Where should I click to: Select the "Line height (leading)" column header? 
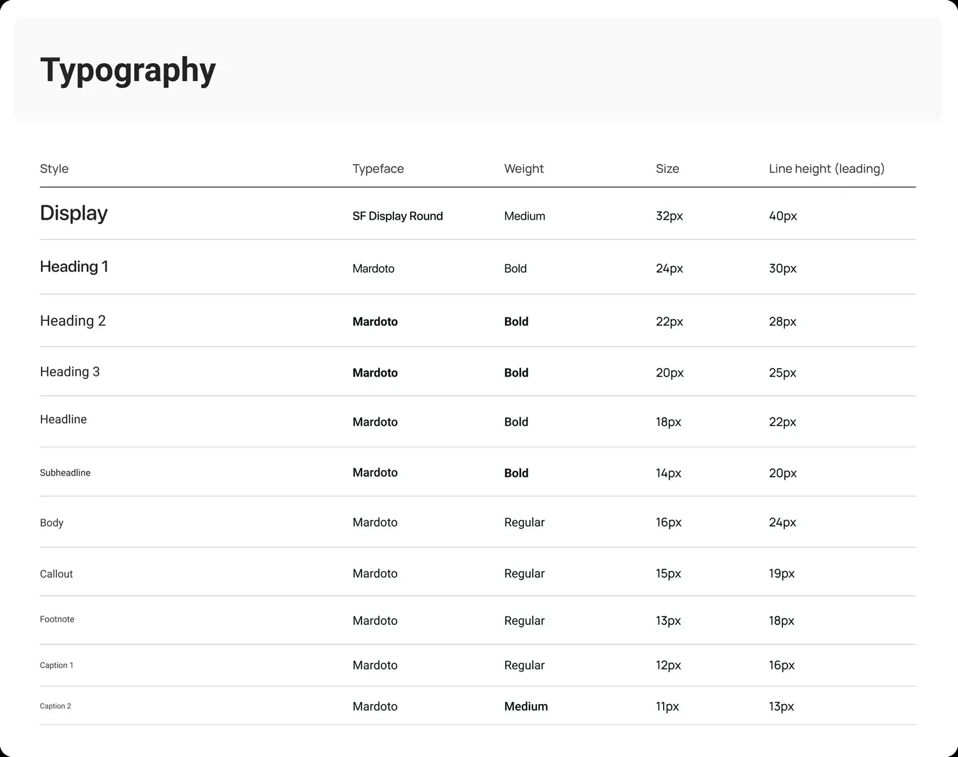pos(826,169)
